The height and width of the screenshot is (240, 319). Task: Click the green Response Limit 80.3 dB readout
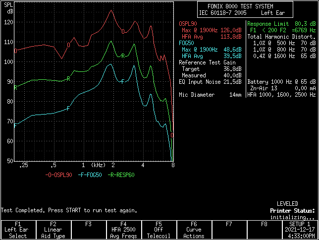click(x=281, y=24)
